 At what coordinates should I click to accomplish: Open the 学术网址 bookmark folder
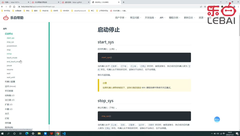pos(6,11)
